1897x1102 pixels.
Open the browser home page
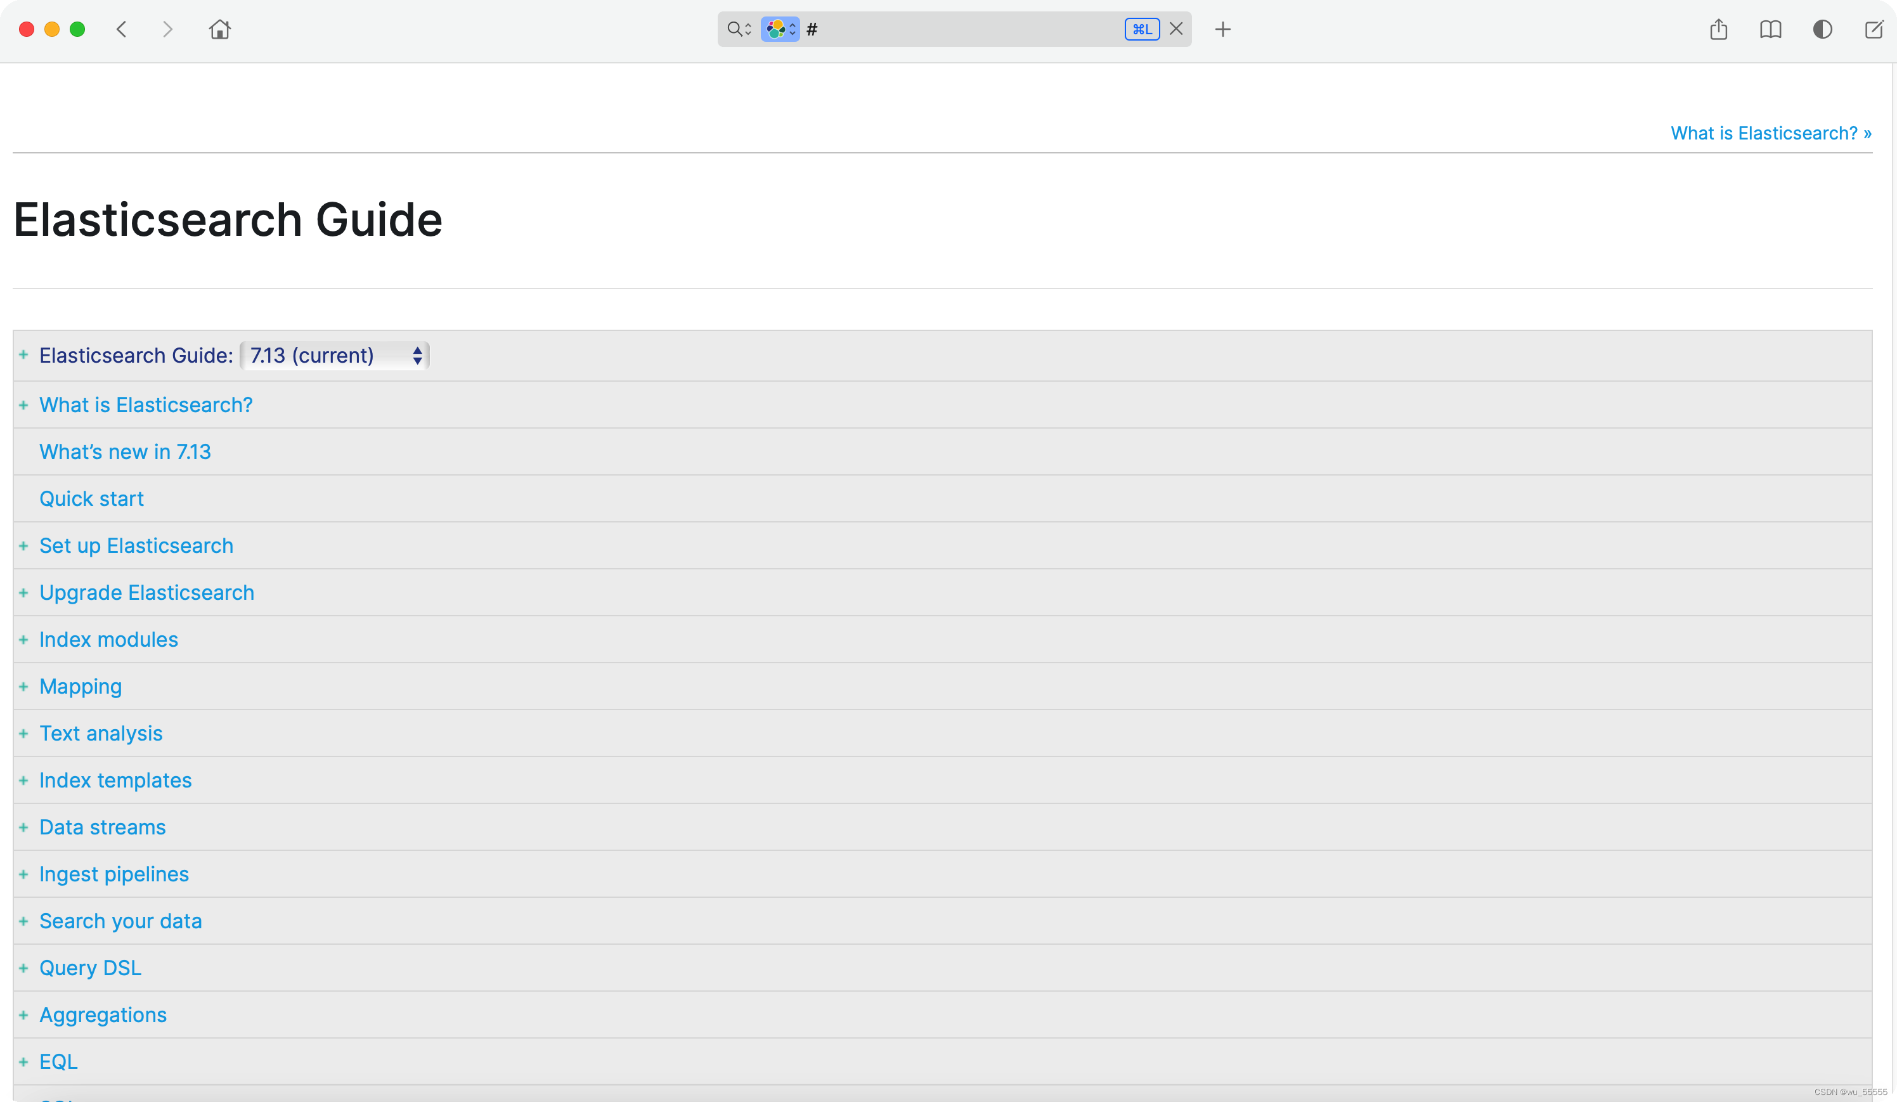[x=220, y=29]
